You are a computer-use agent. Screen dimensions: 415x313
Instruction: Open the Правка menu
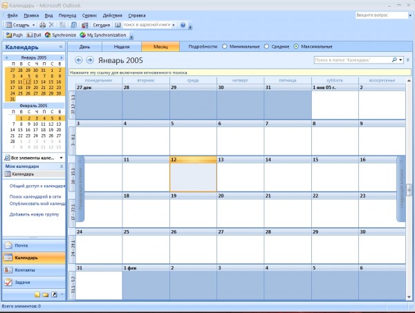pyautogui.click(x=31, y=16)
